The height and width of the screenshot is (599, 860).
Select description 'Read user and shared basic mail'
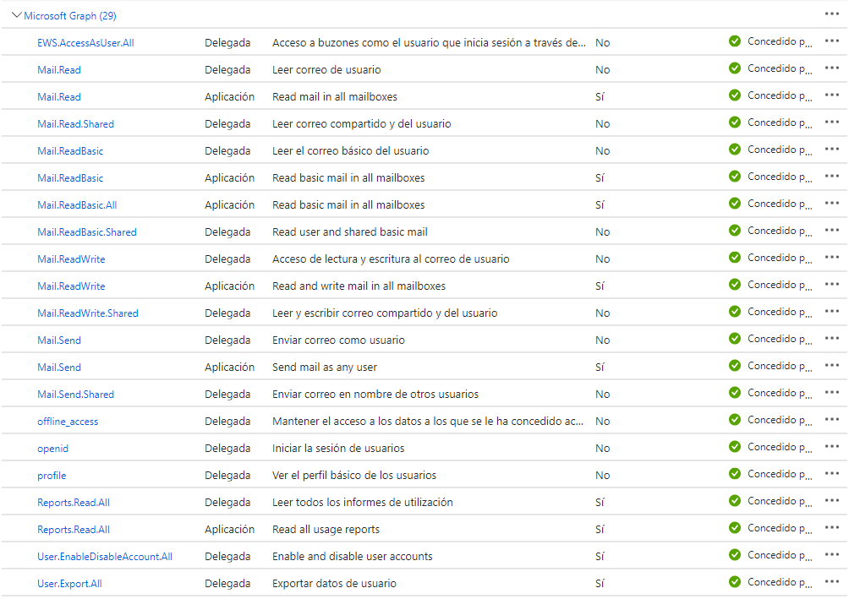pos(350,232)
